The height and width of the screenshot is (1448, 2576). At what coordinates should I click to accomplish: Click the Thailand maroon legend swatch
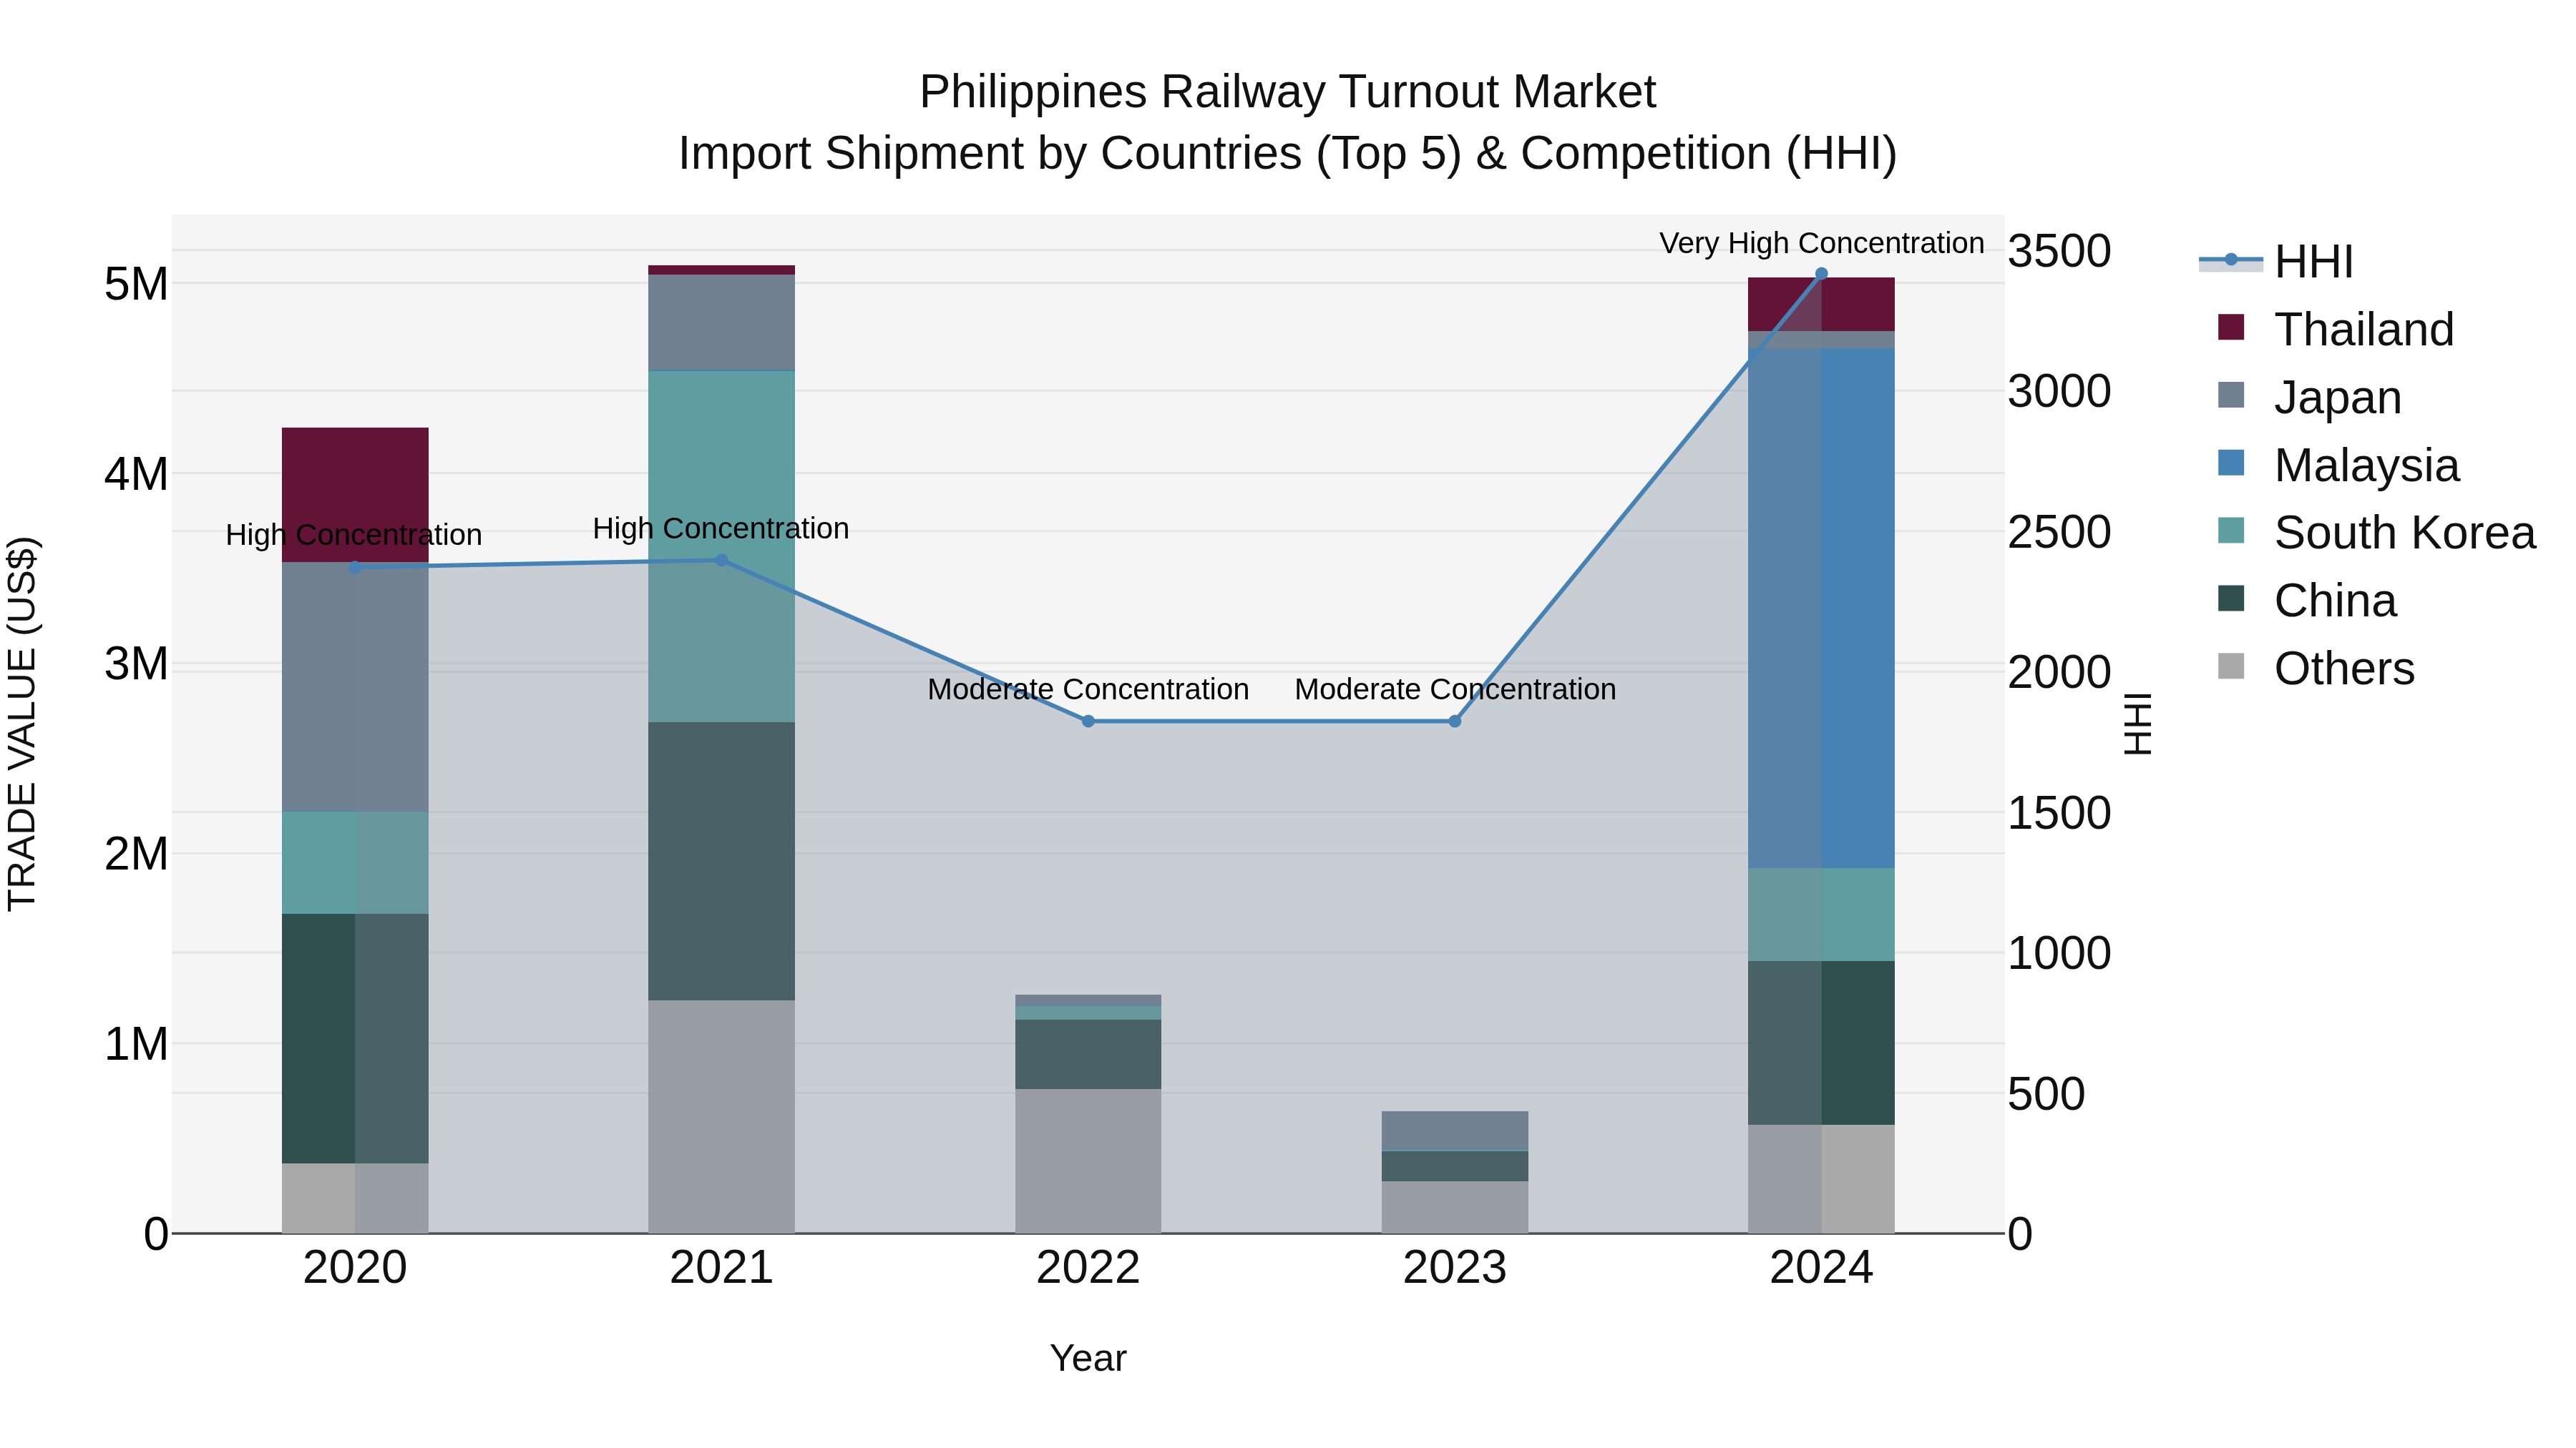point(2231,327)
